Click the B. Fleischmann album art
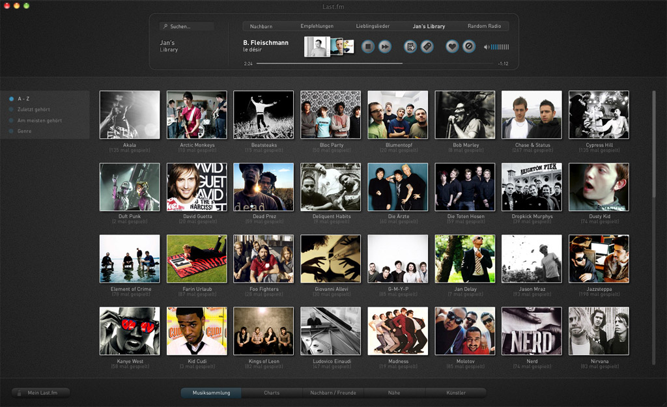The image size is (667, 407). pyautogui.click(x=317, y=46)
